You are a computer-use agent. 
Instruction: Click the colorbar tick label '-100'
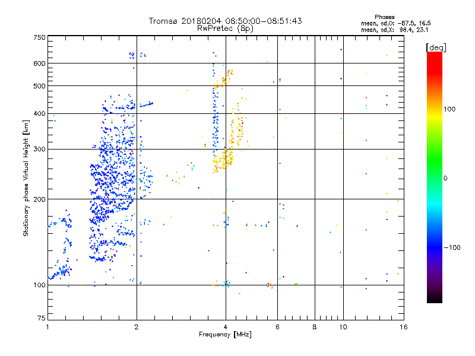[x=452, y=247]
